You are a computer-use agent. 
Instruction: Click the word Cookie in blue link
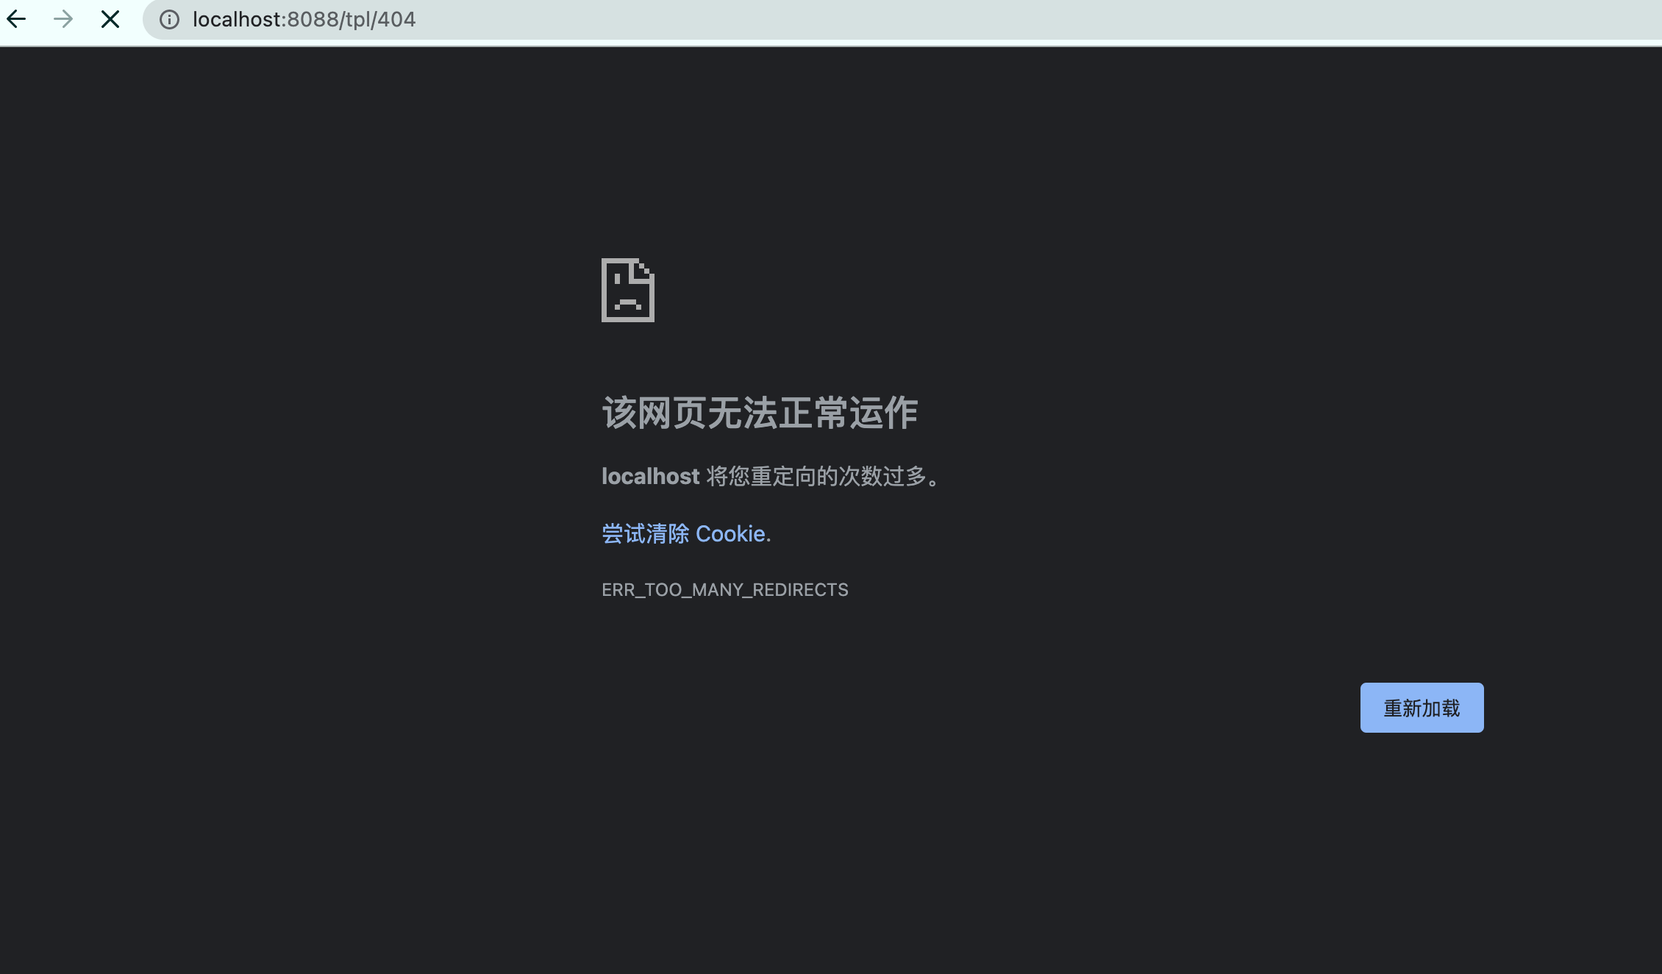click(730, 533)
